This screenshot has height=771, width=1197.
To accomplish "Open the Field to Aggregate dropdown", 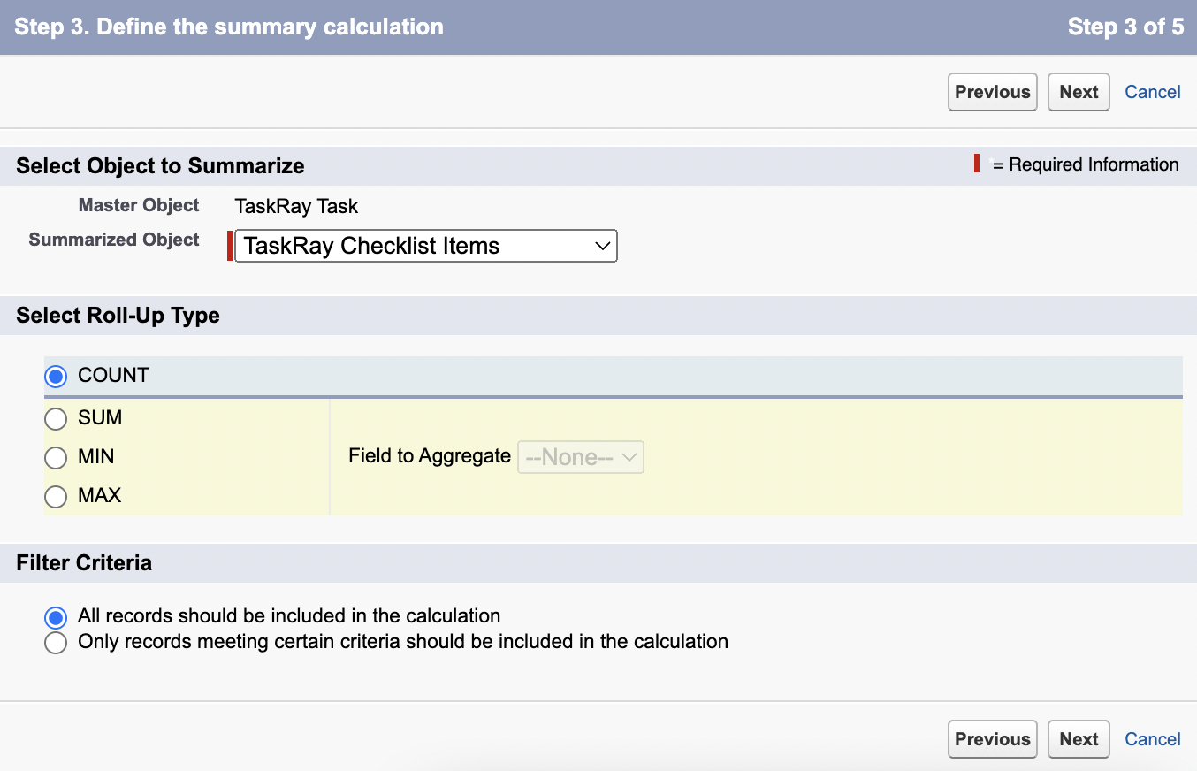I will pos(581,457).
